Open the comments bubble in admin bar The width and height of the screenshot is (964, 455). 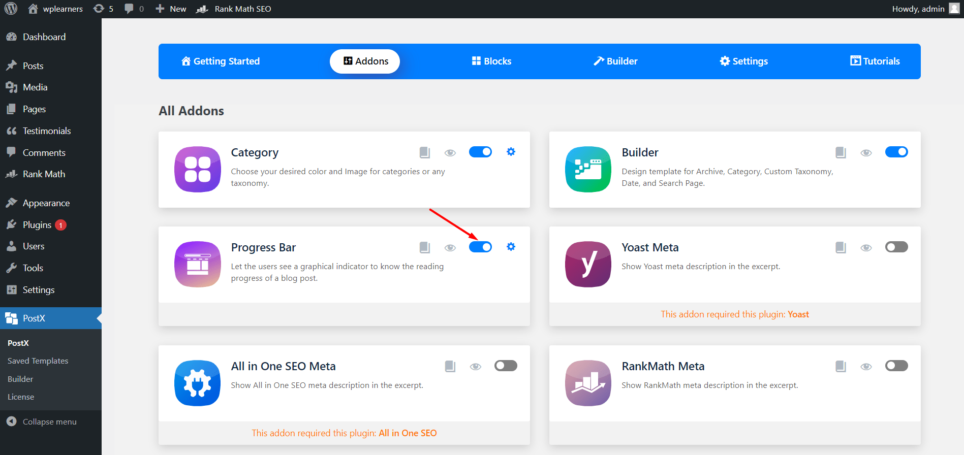point(134,9)
